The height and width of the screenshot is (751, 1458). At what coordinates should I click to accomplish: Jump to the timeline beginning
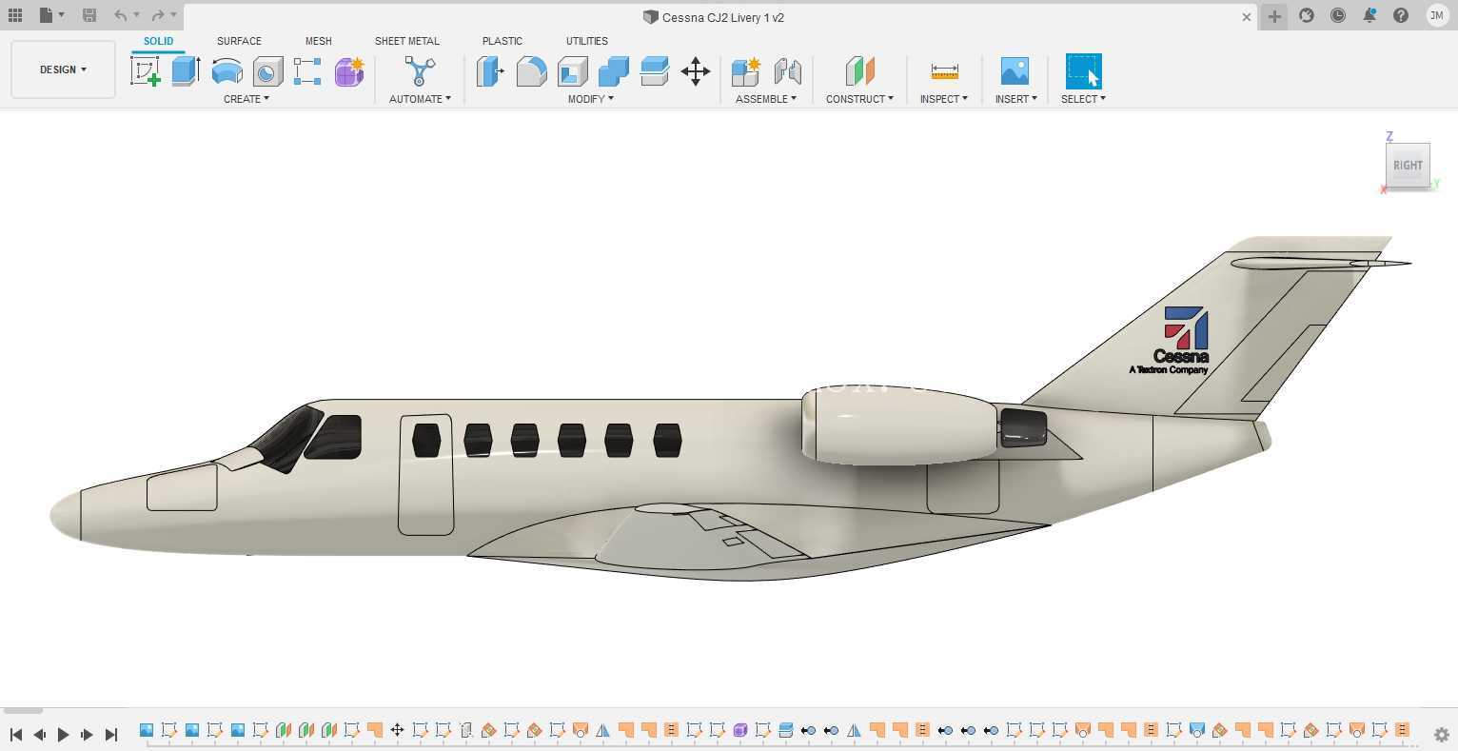(x=16, y=735)
